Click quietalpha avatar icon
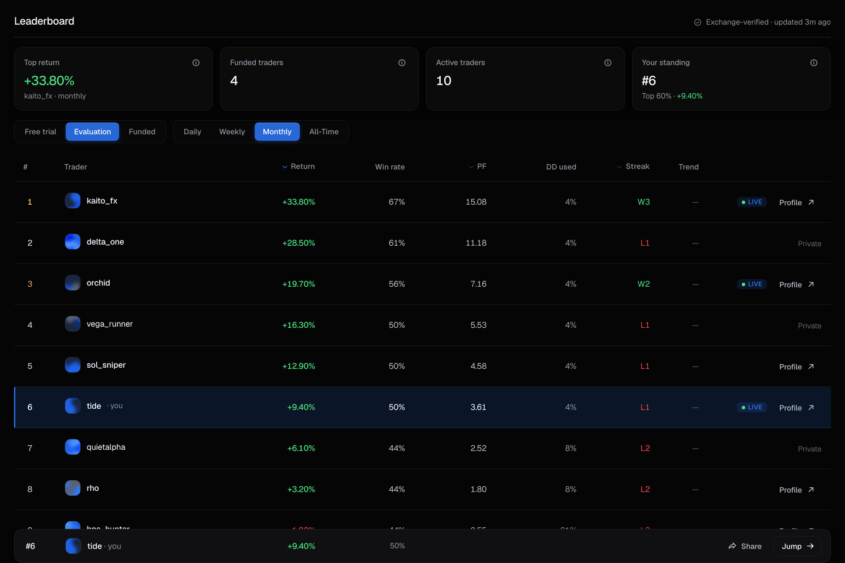845x563 pixels. [x=73, y=447]
